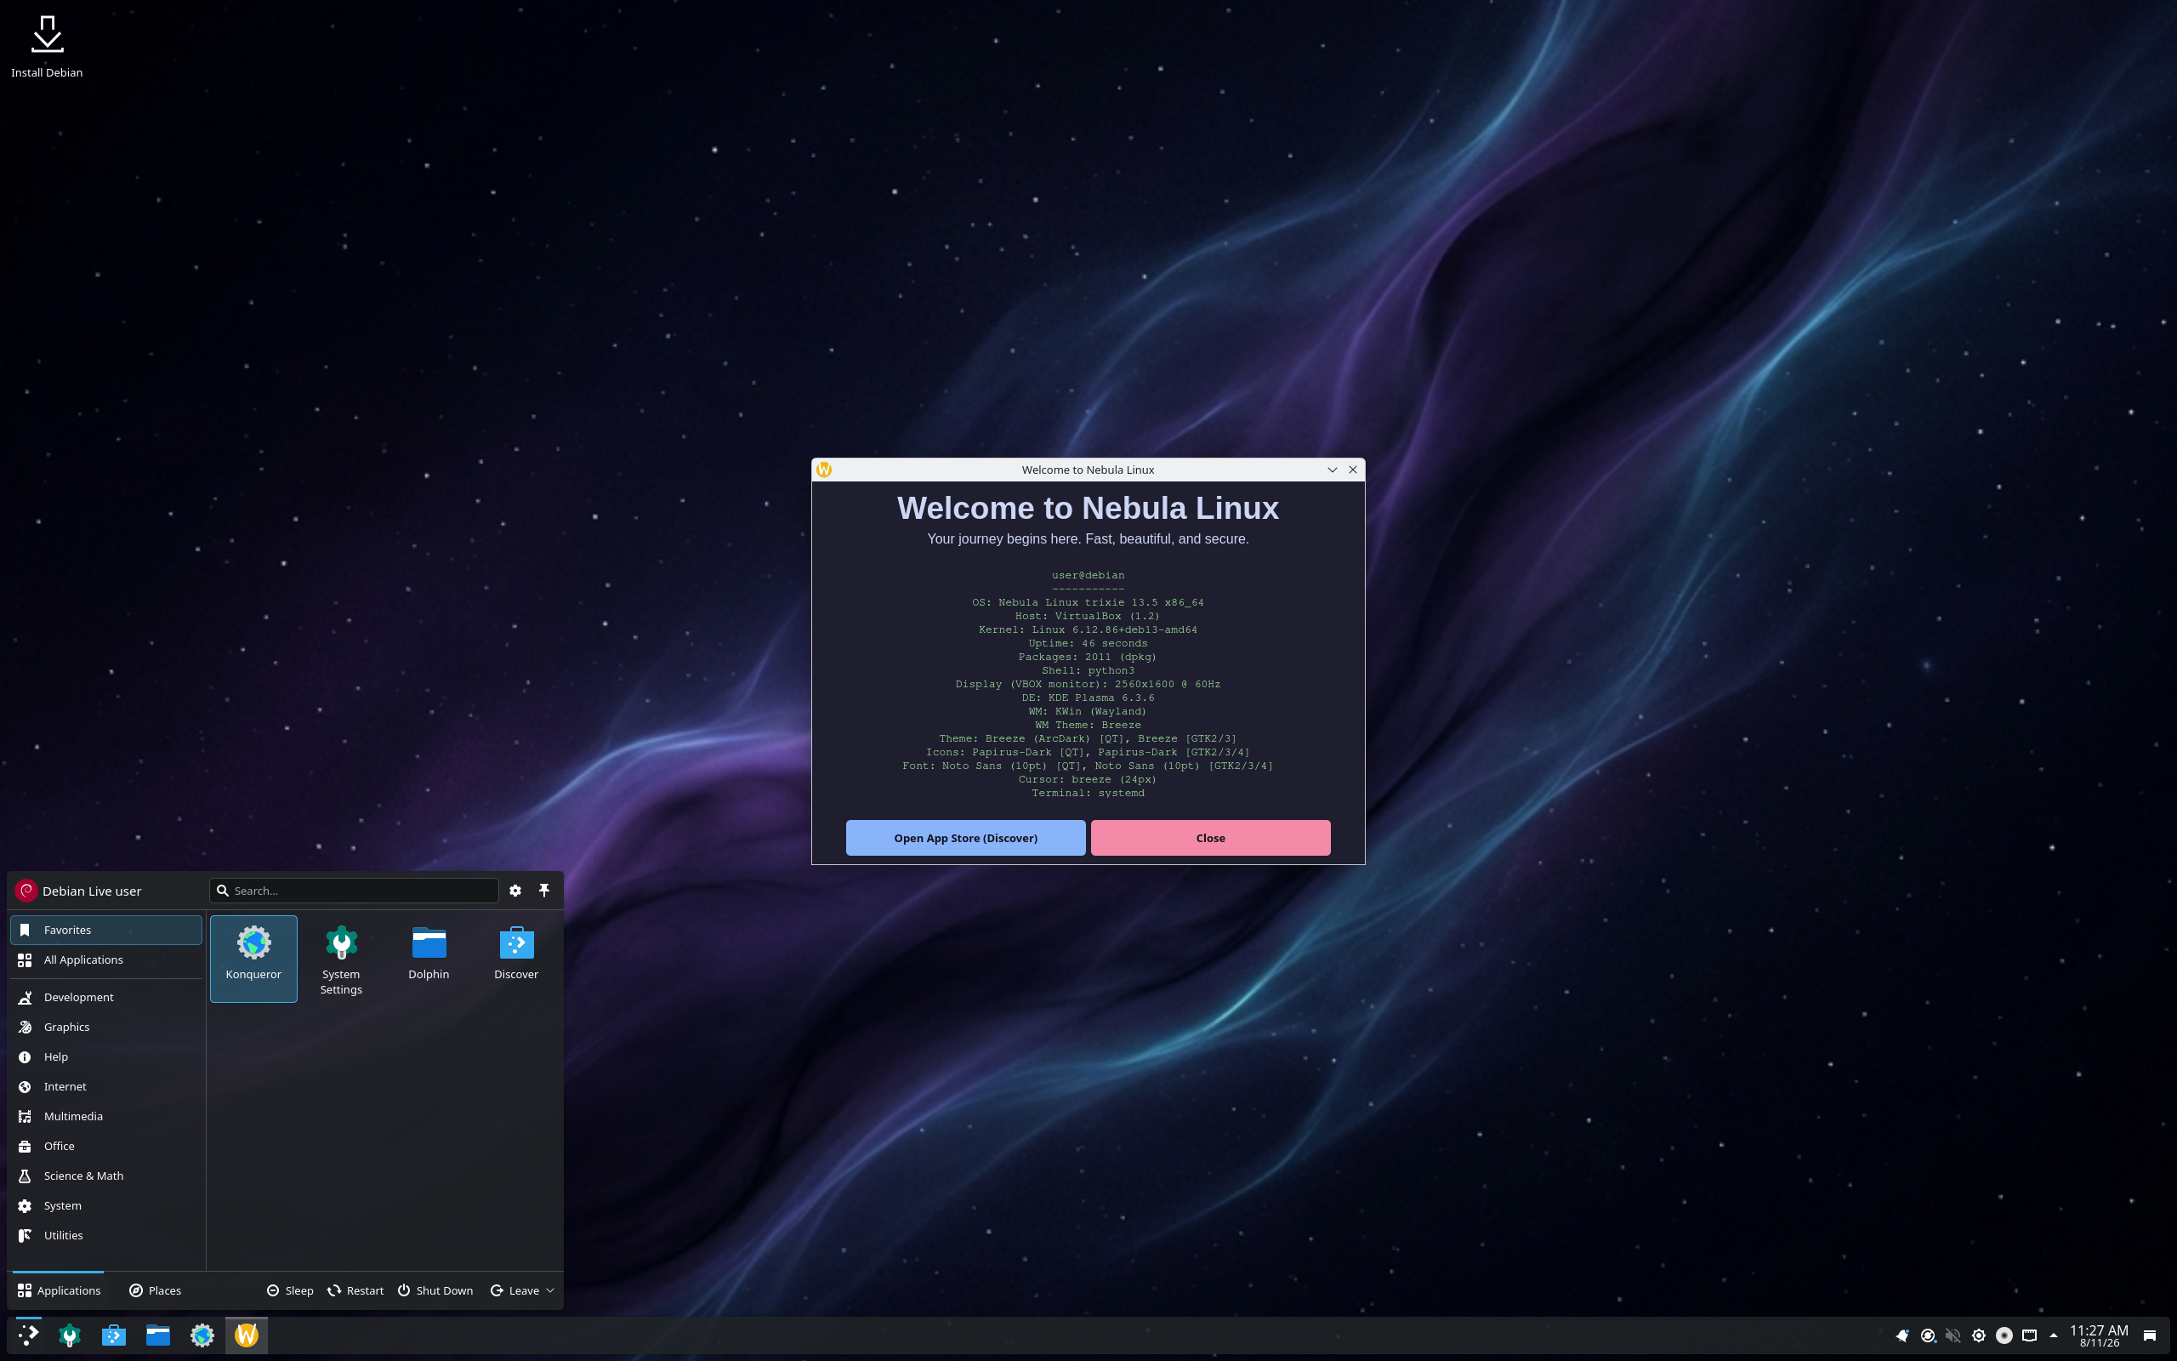Launch Discover from the Favorites grid
The width and height of the screenshot is (2177, 1361).
(516, 958)
